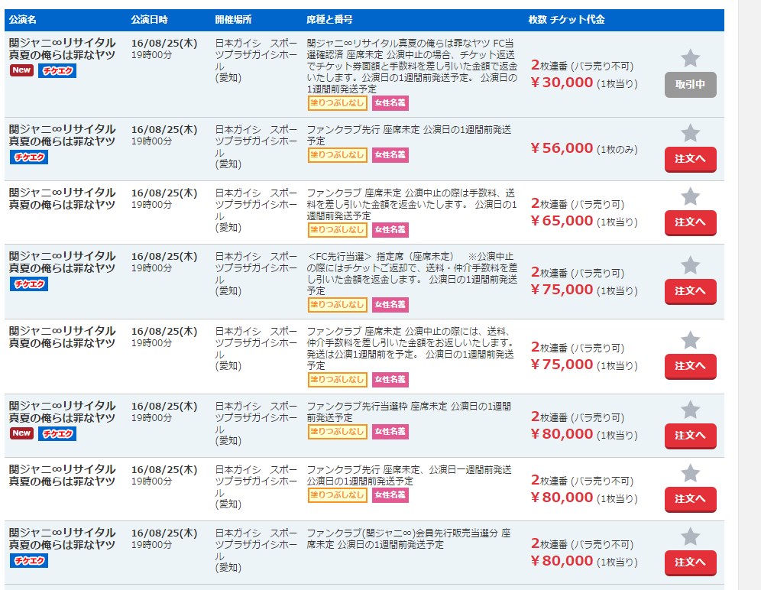Click the star on the <FC先行当選> 指定席 ¥75,000 row
Screen dimensions: 761x590
point(690,266)
